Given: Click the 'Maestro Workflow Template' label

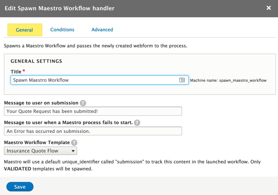Looking at the screenshot, I should click(37, 142).
